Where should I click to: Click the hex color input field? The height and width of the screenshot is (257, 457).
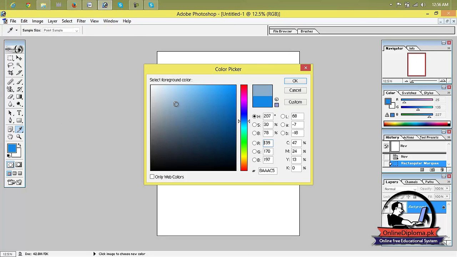point(267,171)
